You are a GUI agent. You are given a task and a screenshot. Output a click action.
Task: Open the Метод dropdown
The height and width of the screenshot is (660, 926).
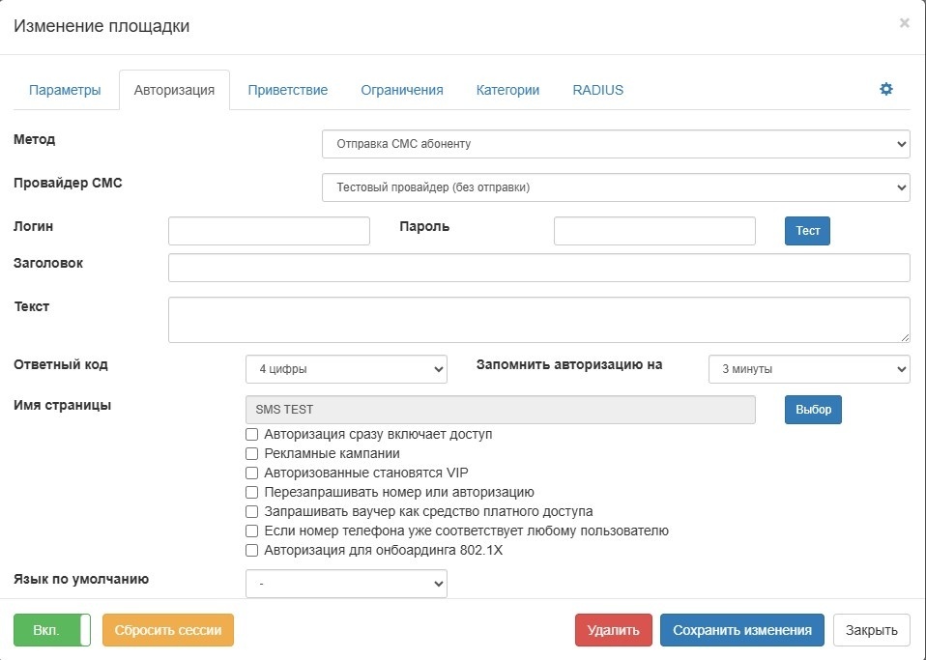click(x=616, y=144)
